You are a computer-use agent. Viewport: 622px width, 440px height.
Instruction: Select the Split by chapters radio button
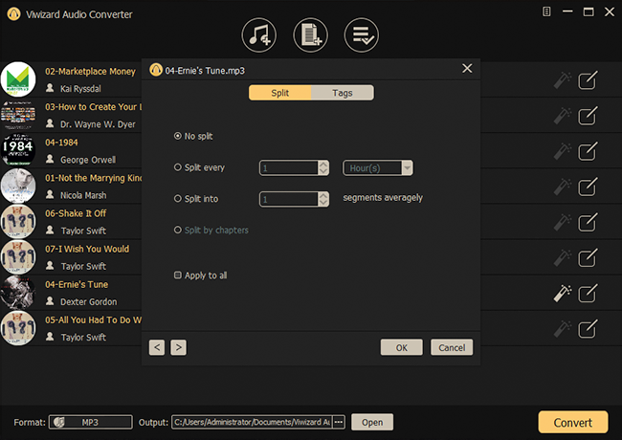[x=178, y=230]
